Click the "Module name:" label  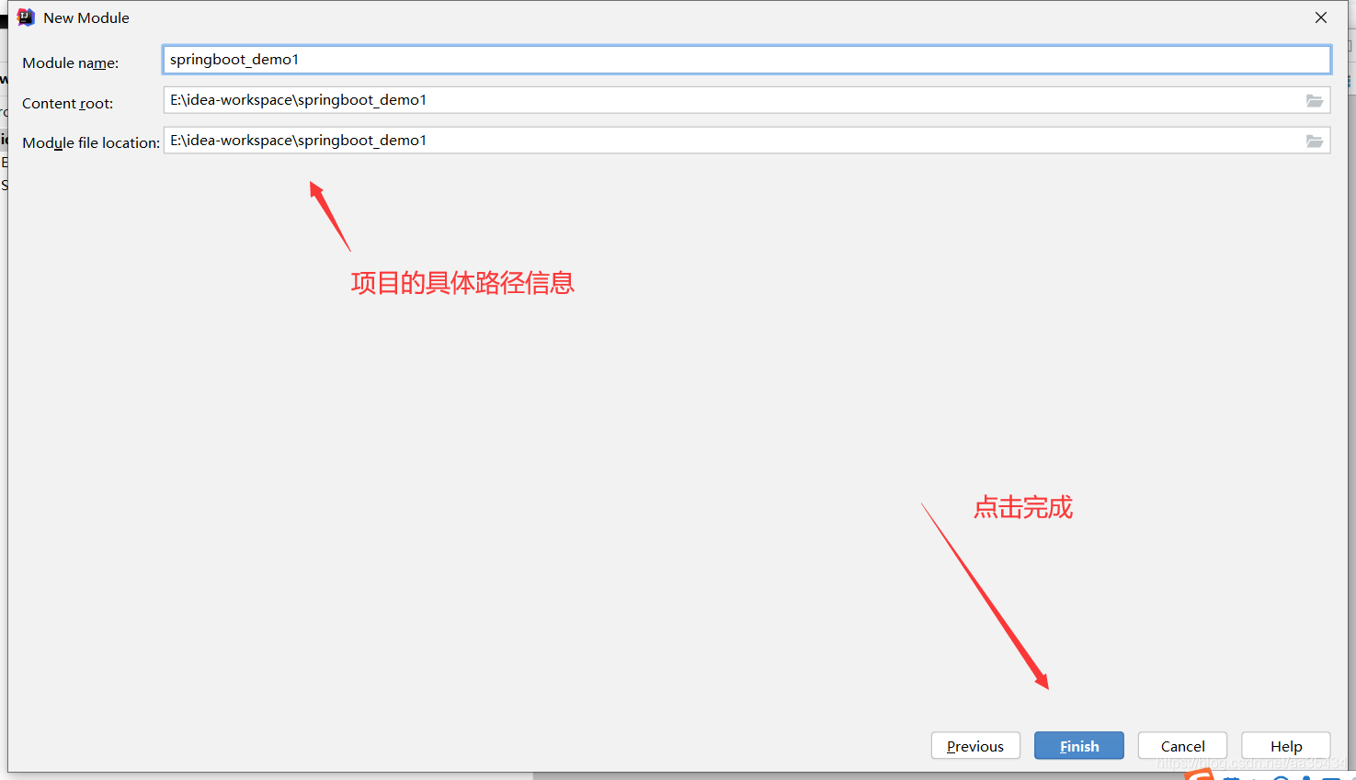coord(71,62)
